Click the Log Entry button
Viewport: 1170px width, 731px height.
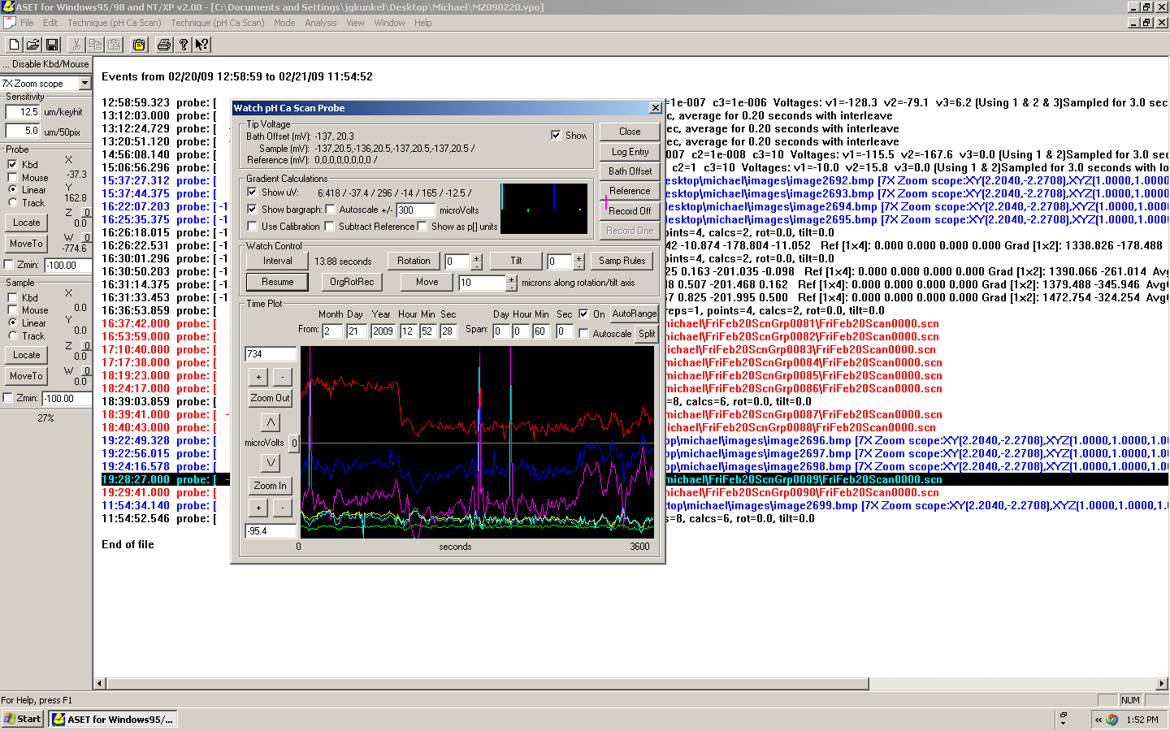pyautogui.click(x=630, y=152)
